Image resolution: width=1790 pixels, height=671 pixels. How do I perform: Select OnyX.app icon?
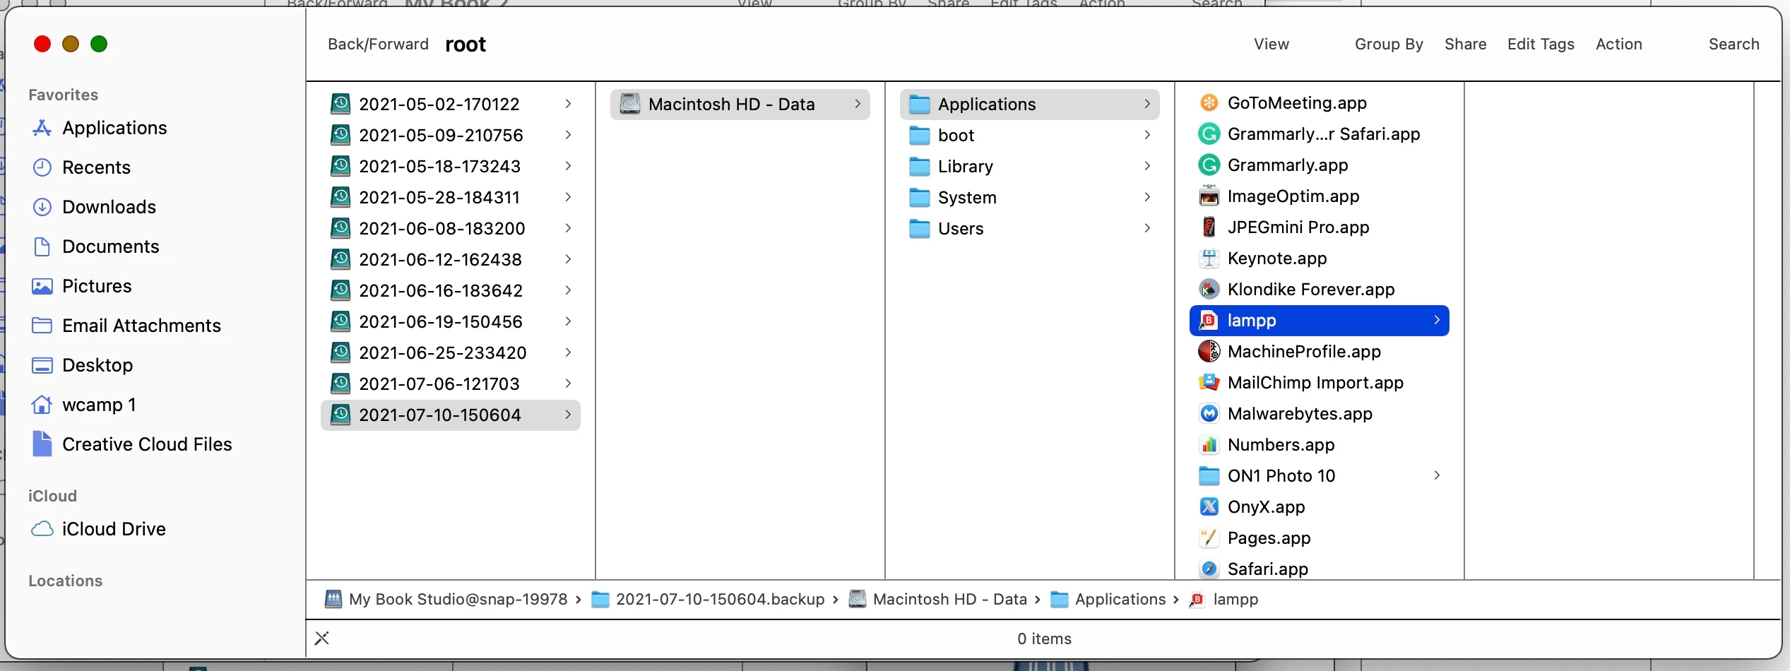click(x=1209, y=507)
